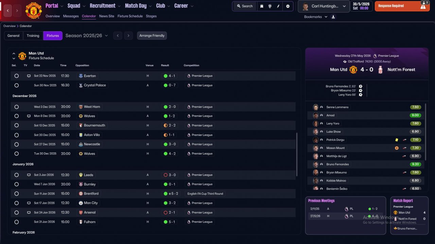
Task: Click the player ratings list scrollbar
Action: pyautogui.click(x=425, y=132)
